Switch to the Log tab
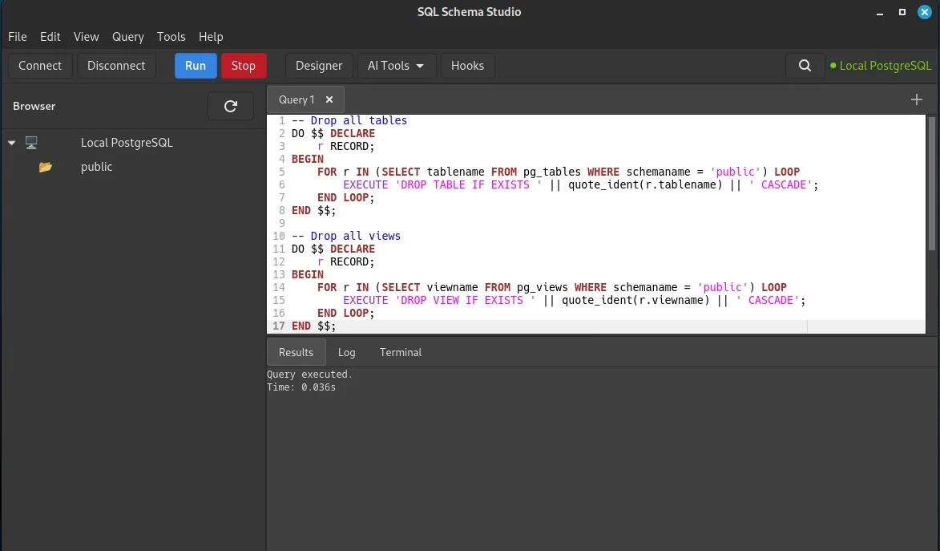940x551 pixels. coord(346,352)
